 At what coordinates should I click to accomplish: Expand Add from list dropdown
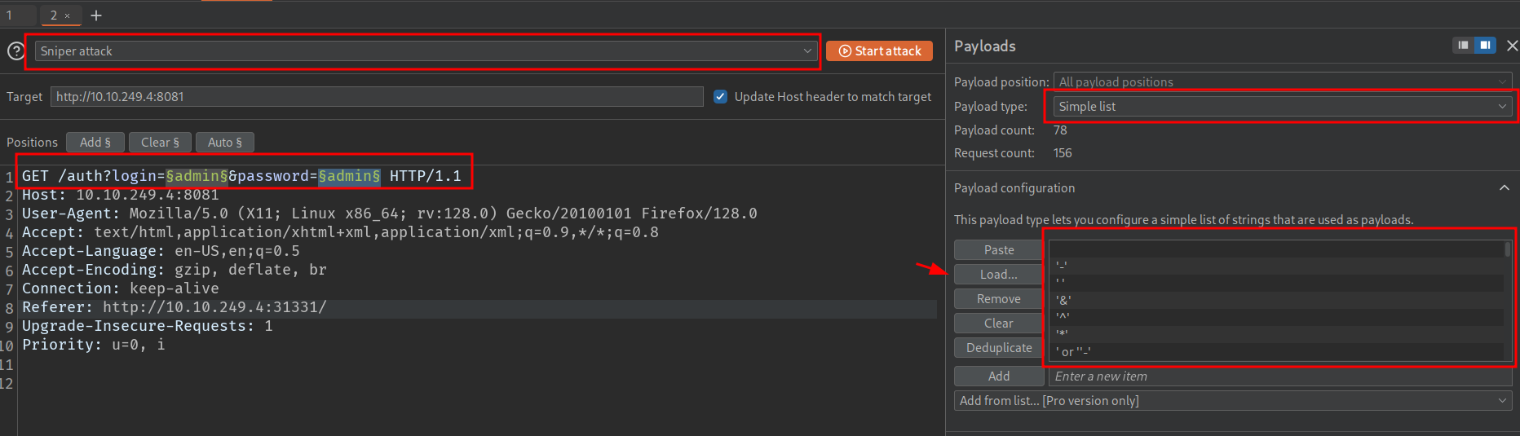pos(1232,401)
